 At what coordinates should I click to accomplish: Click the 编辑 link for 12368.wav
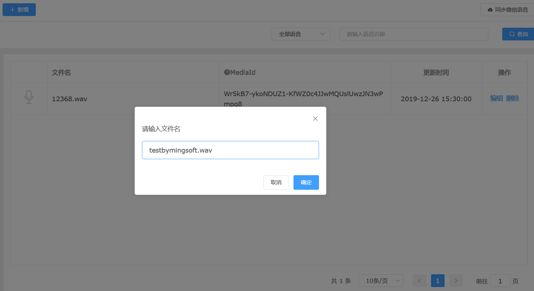496,98
